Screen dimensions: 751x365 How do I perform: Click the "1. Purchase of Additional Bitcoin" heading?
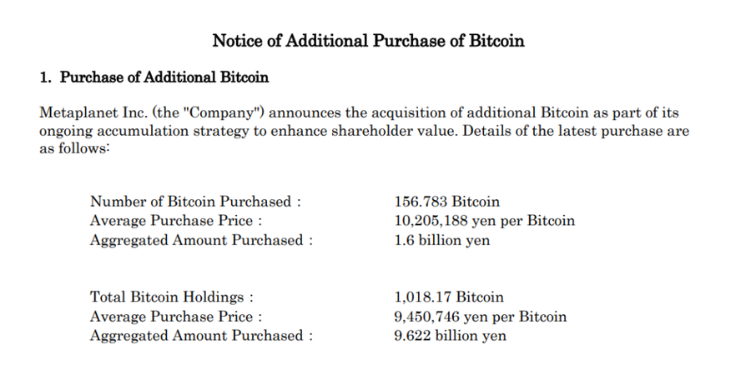[154, 77]
